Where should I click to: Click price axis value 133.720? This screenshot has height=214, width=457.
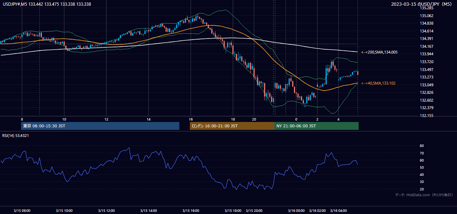coord(426,62)
